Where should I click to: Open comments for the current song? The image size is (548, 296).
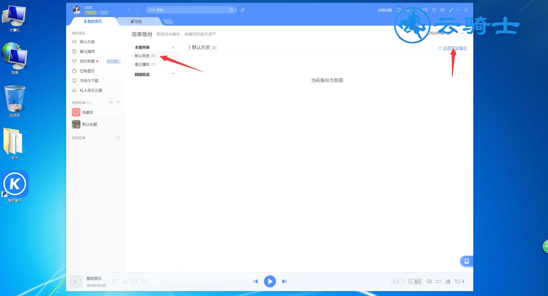[134, 281]
